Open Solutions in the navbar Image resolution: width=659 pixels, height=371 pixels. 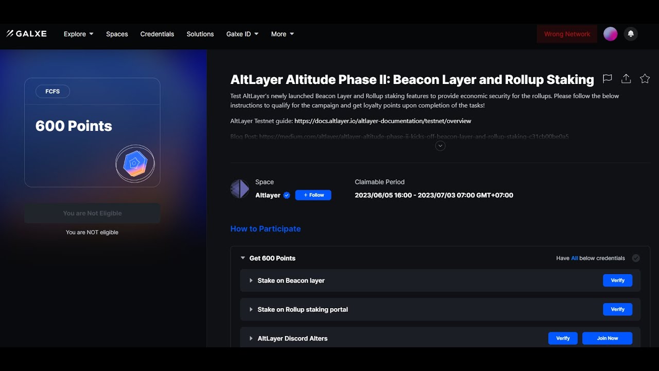point(200,34)
